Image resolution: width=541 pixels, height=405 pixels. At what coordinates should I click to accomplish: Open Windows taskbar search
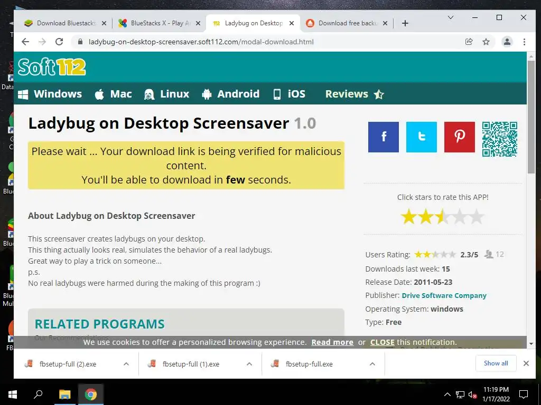38,394
